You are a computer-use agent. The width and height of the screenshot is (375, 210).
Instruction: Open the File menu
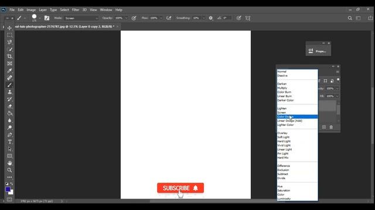[12, 10]
